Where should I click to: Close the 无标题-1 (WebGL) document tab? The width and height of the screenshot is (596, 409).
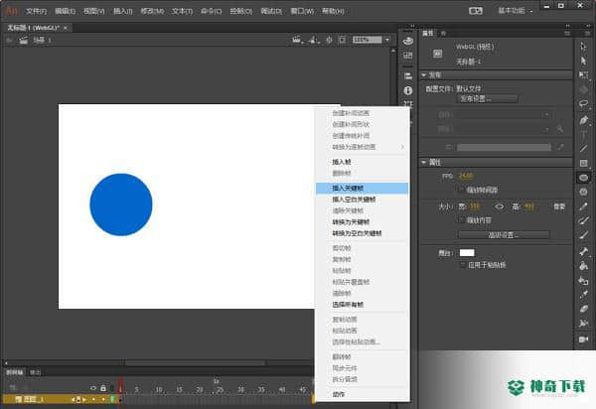(x=66, y=28)
